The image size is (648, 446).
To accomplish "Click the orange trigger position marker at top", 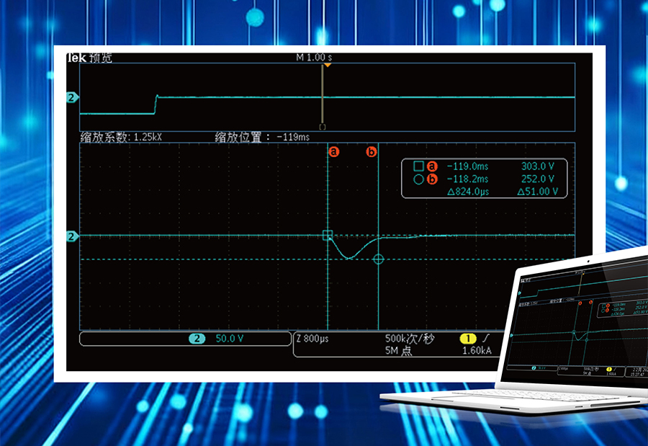I will pos(327,66).
